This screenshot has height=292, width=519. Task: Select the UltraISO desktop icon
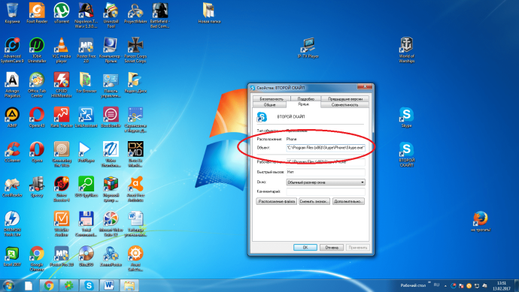click(86, 257)
